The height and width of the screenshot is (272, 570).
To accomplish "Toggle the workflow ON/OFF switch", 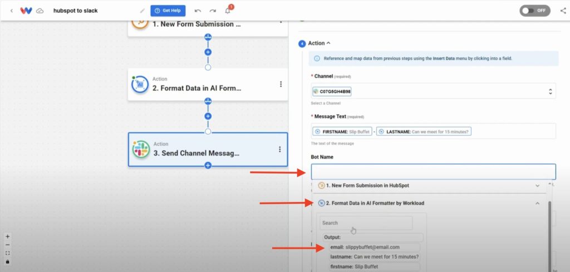I will [x=534, y=11].
